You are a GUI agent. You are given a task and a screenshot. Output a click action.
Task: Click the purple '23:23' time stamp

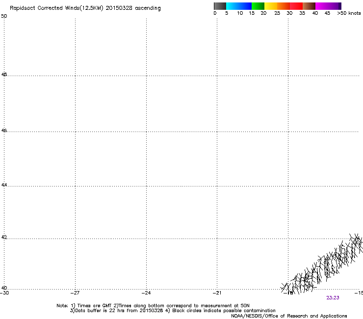tap(333, 298)
